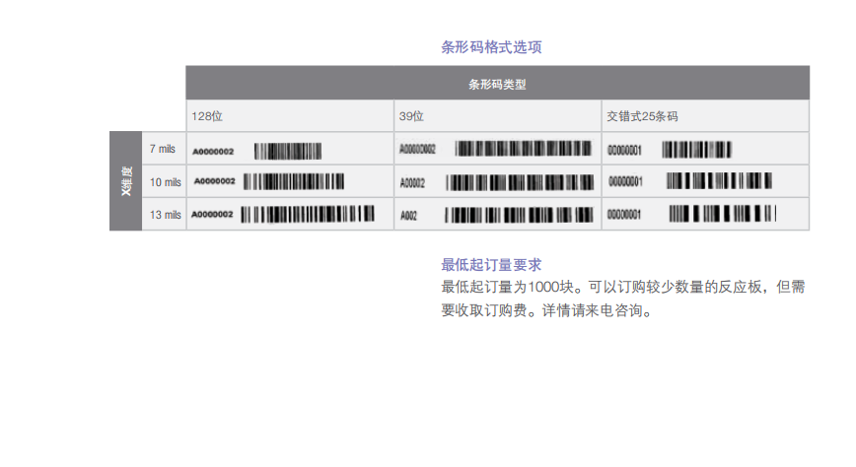This screenshot has height=467, width=856.
Task: Select the 'A00002' code text
Action: (412, 183)
